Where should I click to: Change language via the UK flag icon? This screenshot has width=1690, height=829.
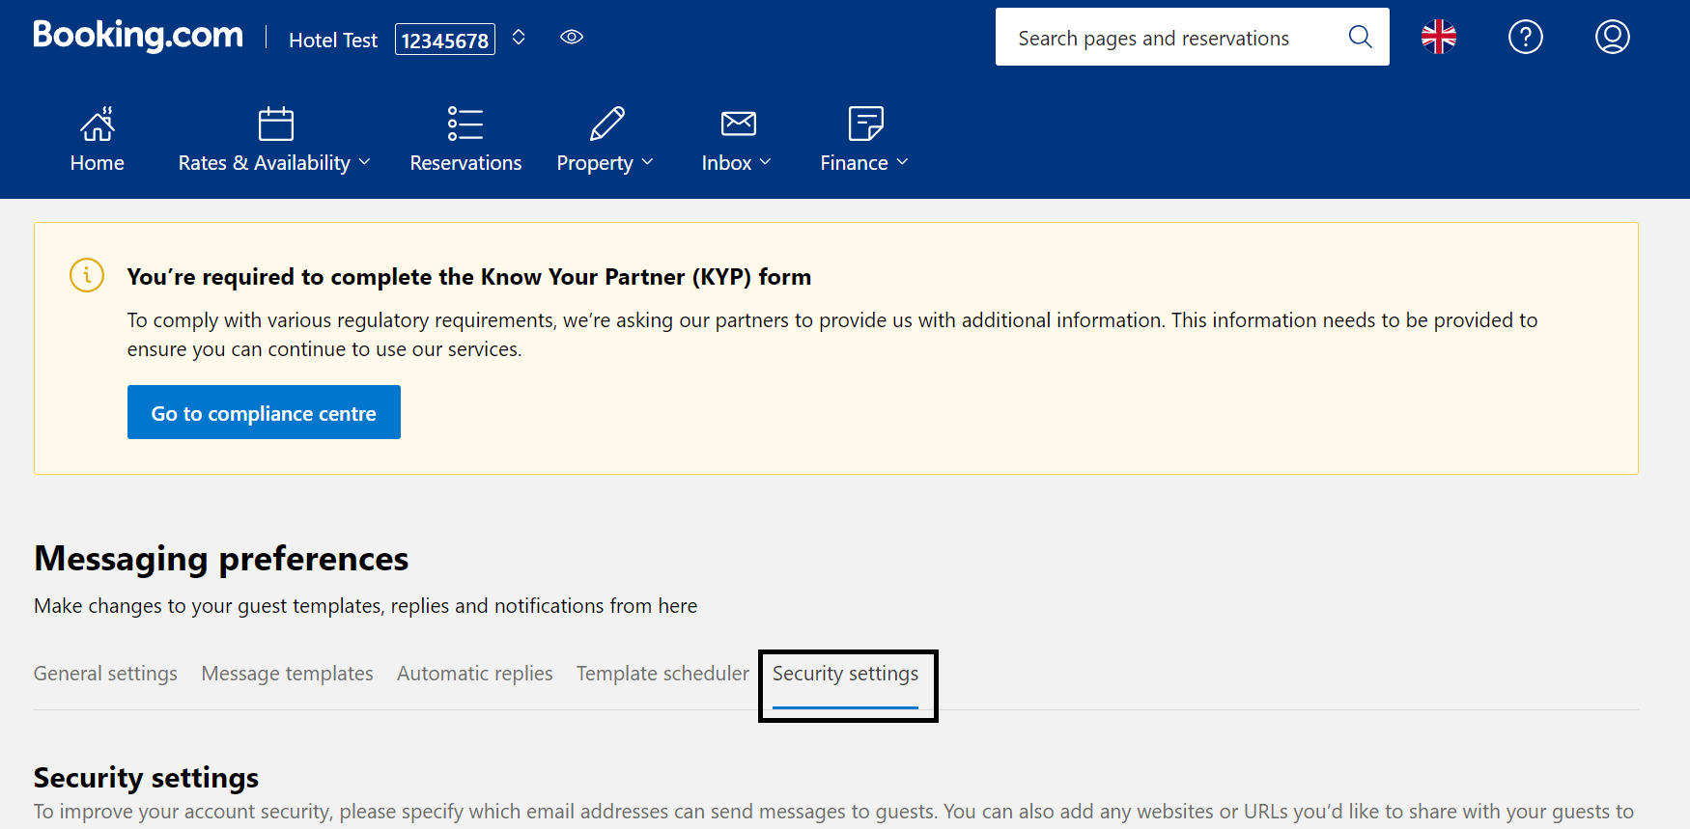[1439, 38]
